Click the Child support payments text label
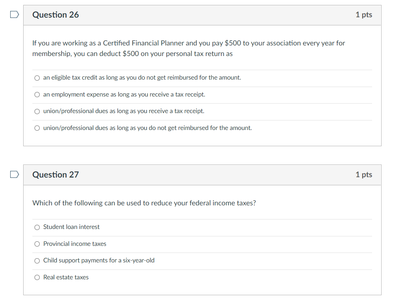Image resolution: width=409 pixels, height=304 pixels. [99, 261]
